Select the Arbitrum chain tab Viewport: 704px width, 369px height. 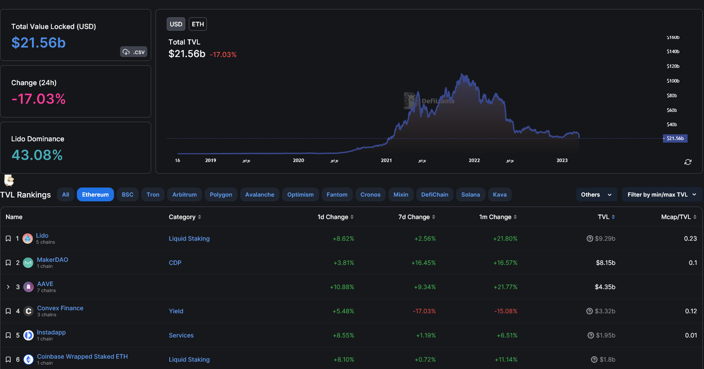pos(185,195)
